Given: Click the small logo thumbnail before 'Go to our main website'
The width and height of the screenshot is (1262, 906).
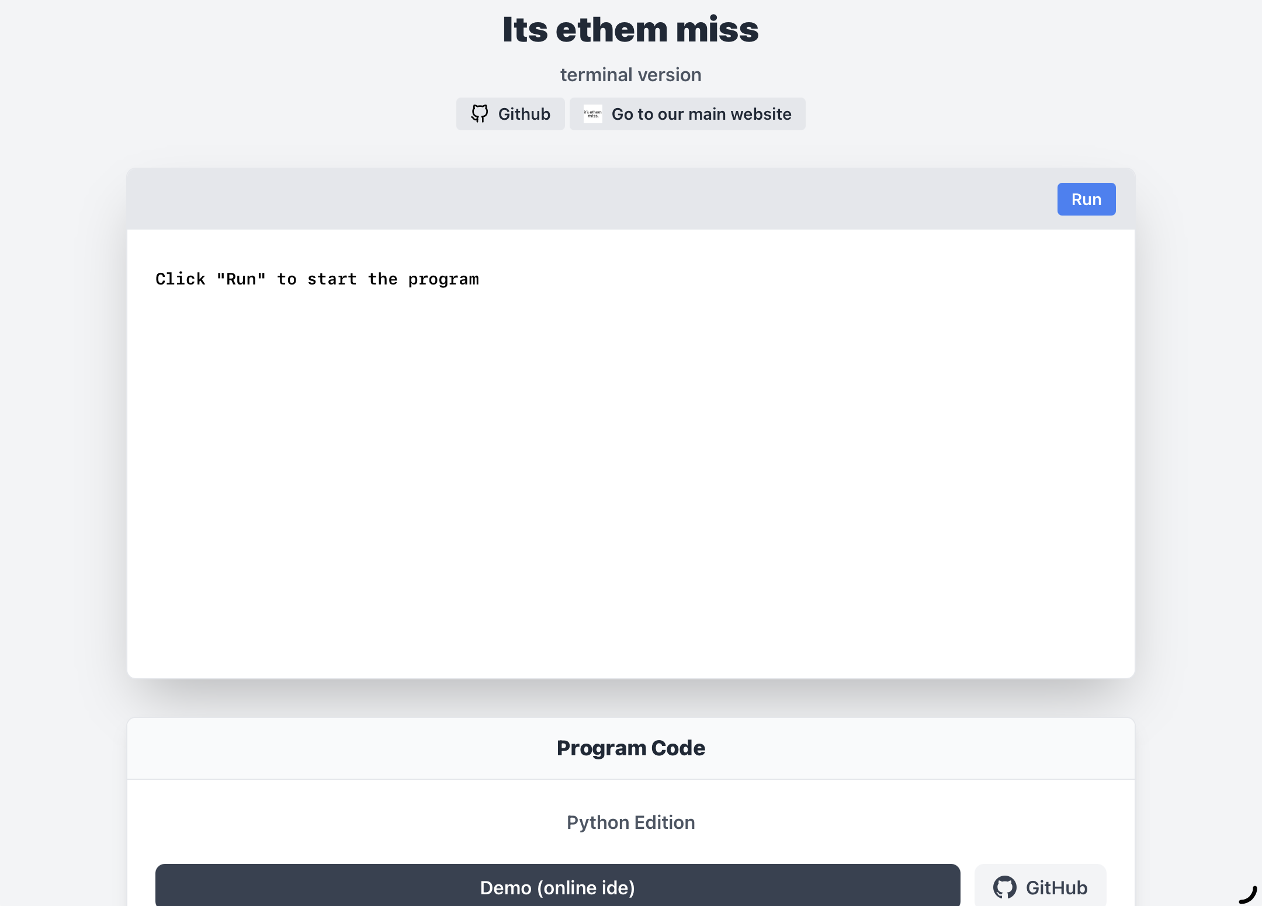Looking at the screenshot, I should tap(592, 114).
